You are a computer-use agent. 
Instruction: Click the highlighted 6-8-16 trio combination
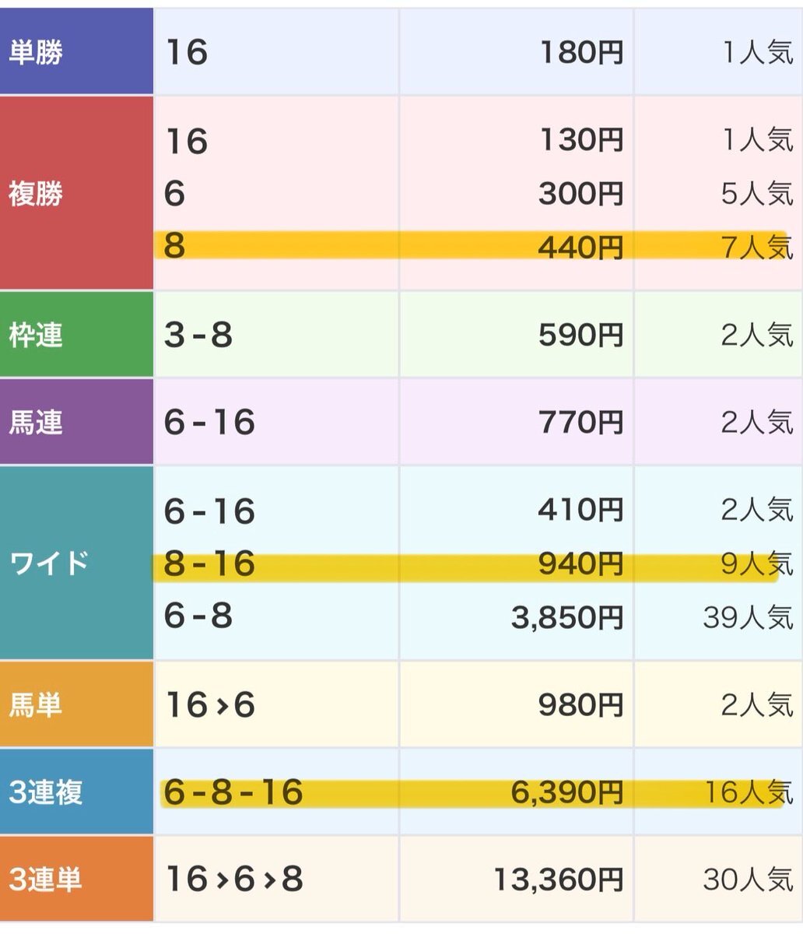tap(233, 792)
